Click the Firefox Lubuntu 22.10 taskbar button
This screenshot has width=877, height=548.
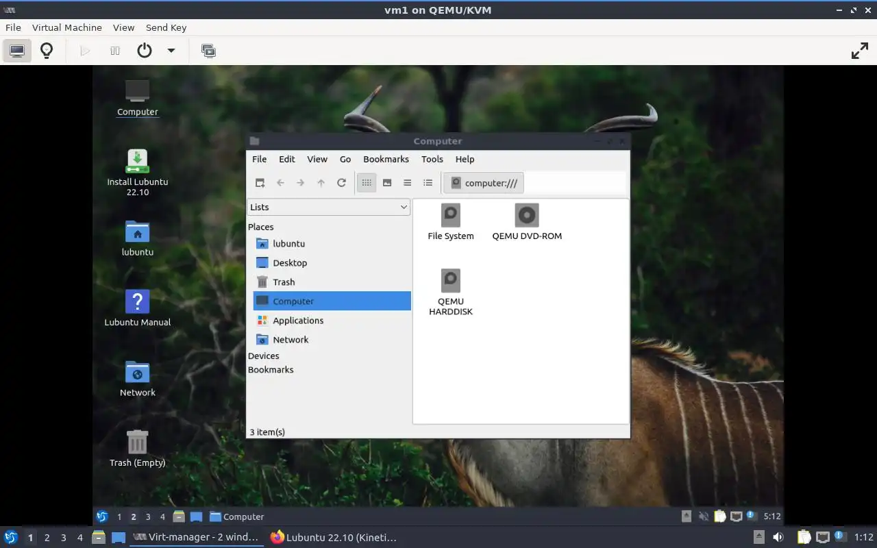(334, 537)
